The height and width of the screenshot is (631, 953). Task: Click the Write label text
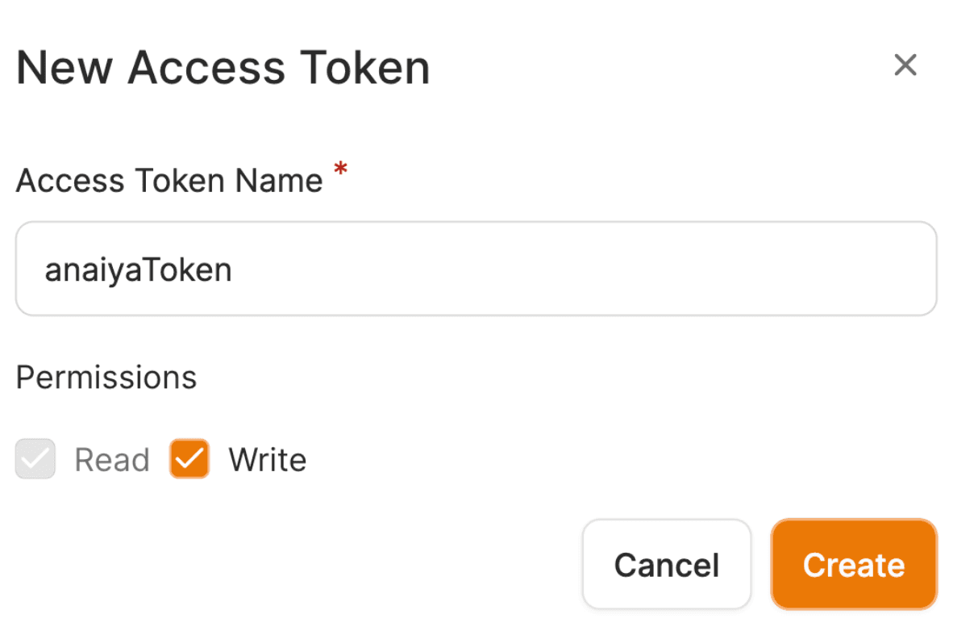pos(267,460)
